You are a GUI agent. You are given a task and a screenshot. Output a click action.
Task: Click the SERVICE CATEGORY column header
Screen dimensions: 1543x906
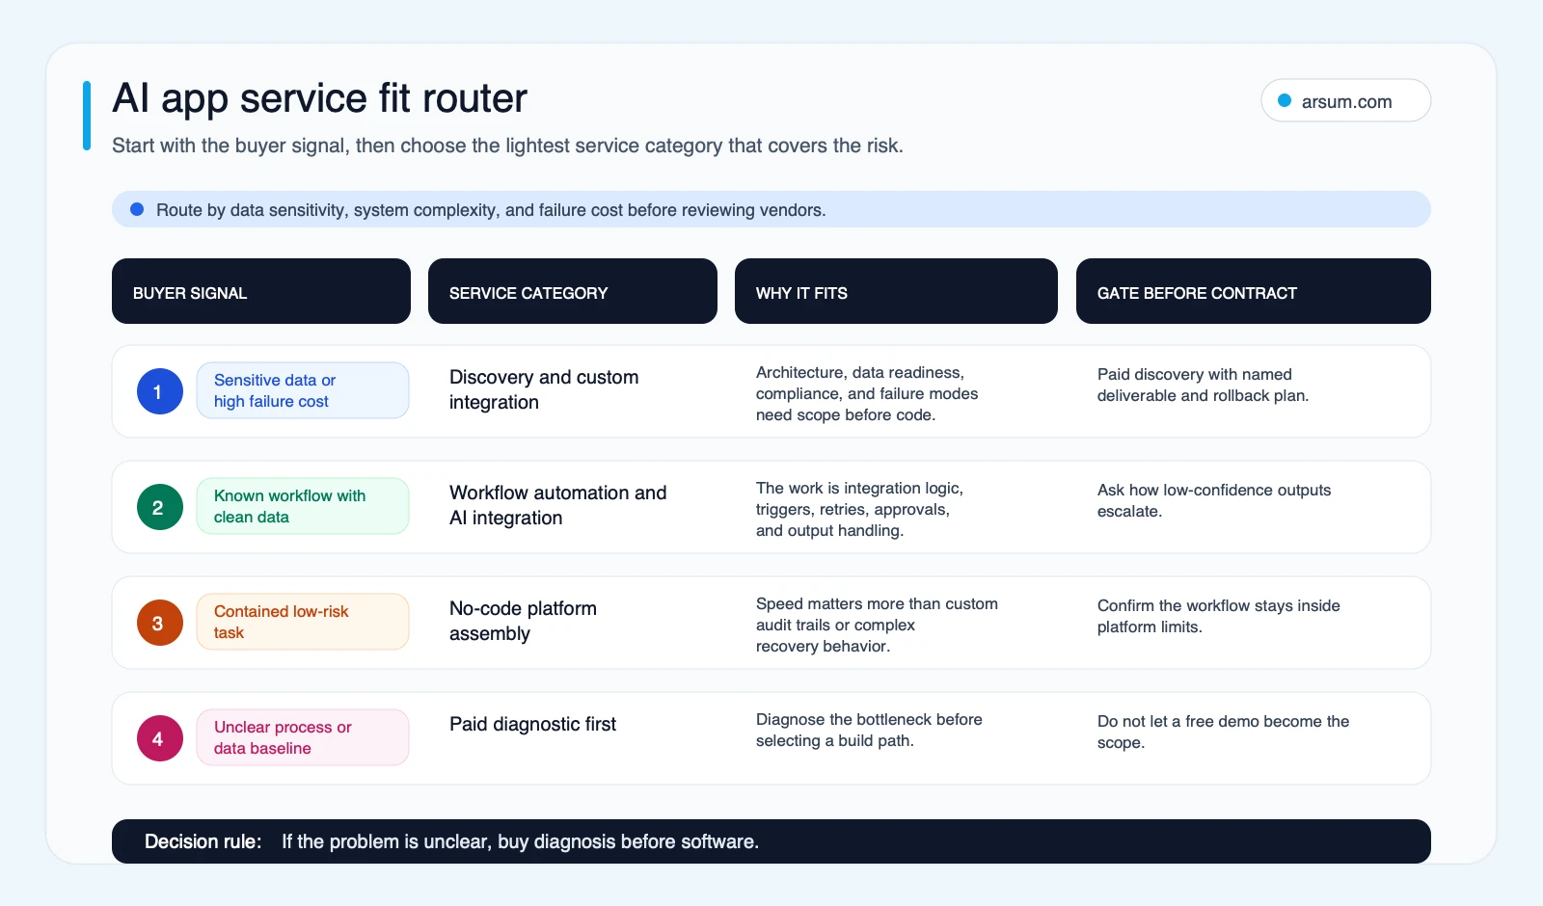pyautogui.click(x=573, y=291)
